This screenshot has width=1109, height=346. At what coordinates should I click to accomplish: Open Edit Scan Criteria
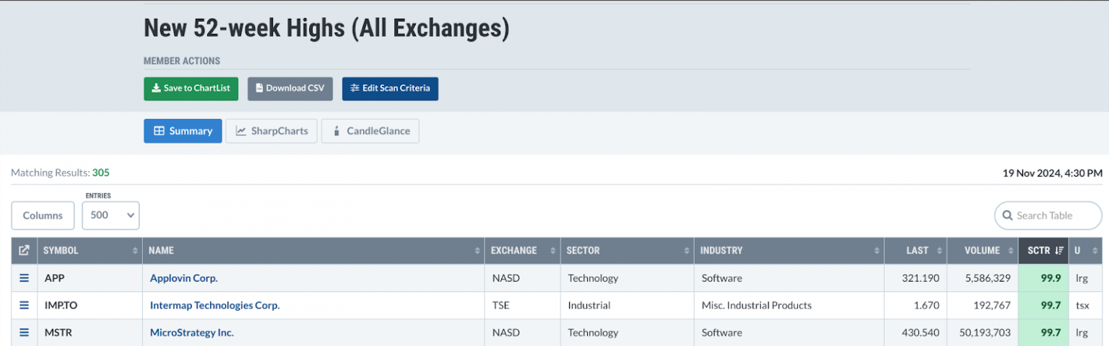[390, 89]
